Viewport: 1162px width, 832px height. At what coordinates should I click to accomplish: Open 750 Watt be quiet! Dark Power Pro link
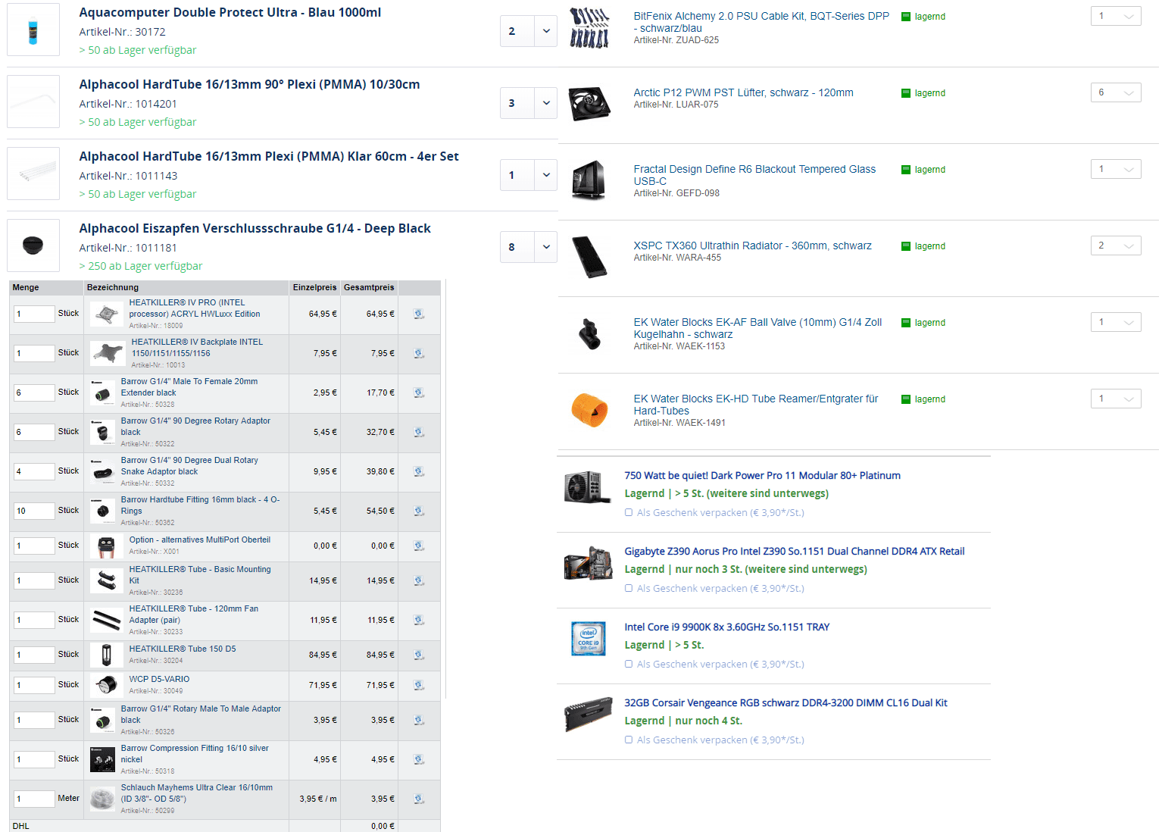tap(762, 475)
